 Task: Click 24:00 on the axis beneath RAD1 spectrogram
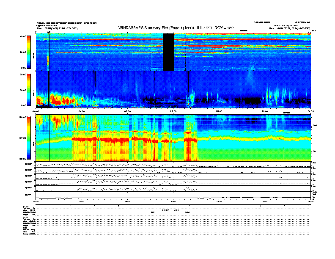point(310,111)
